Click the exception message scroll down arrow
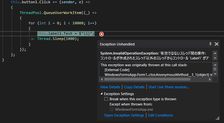Image resolution: width=224 pixels, height=123 pixels. [215, 58]
